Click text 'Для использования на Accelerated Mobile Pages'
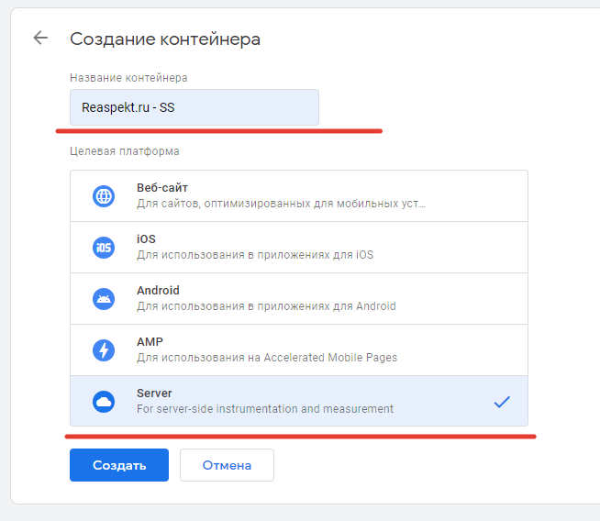Viewport: 600px width, 521px height. point(267,358)
